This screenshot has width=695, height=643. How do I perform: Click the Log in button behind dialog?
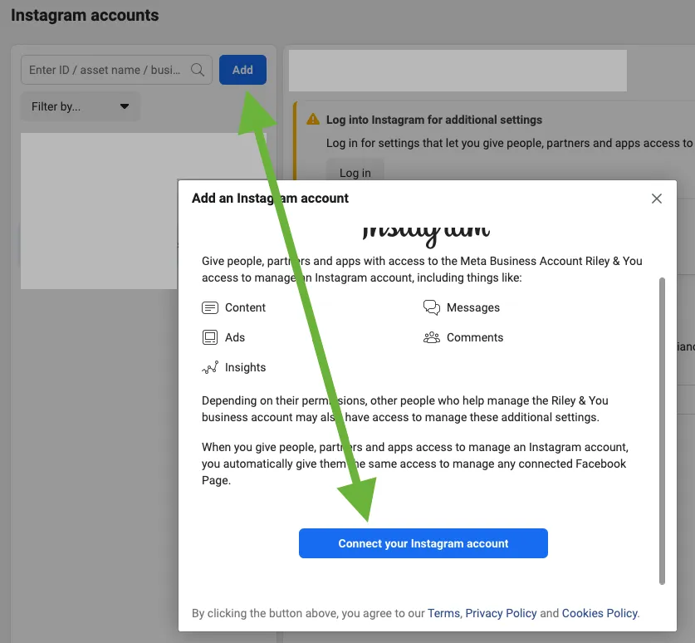pos(355,171)
